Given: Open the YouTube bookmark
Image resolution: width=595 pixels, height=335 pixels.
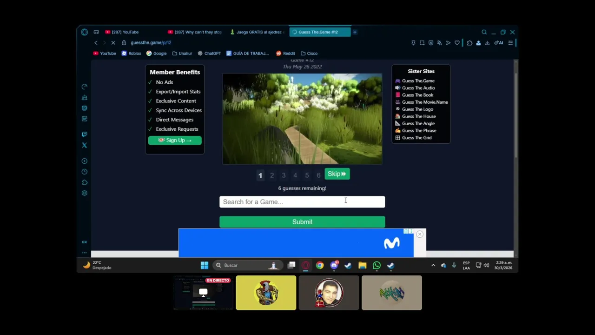Looking at the screenshot, I should click(x=105, y=54).
